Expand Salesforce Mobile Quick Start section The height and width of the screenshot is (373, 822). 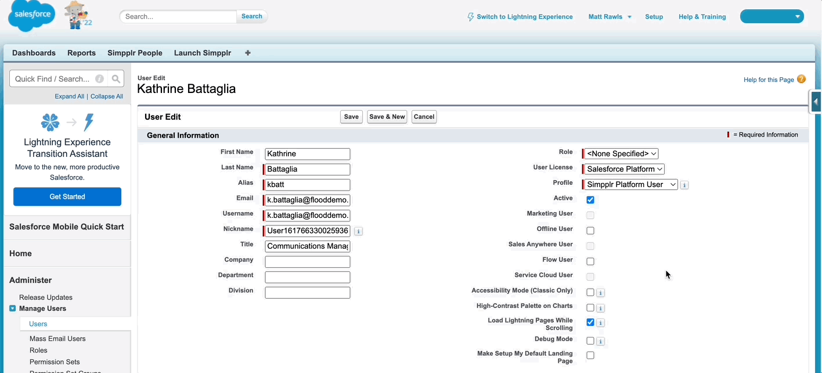coord(67,227)
